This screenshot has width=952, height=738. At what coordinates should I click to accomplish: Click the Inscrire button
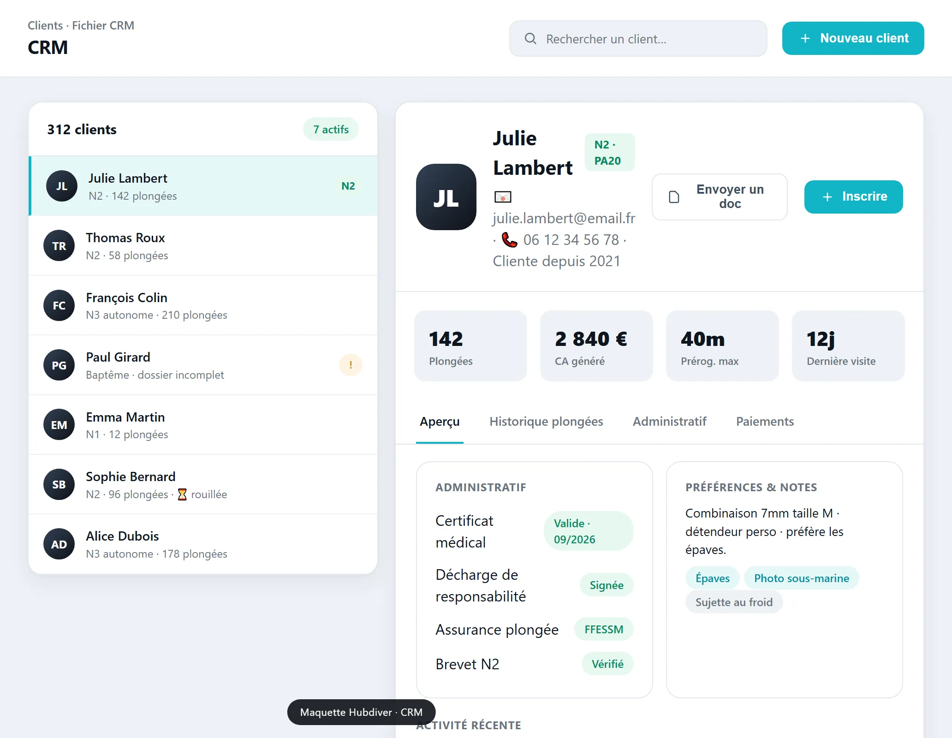853,197
